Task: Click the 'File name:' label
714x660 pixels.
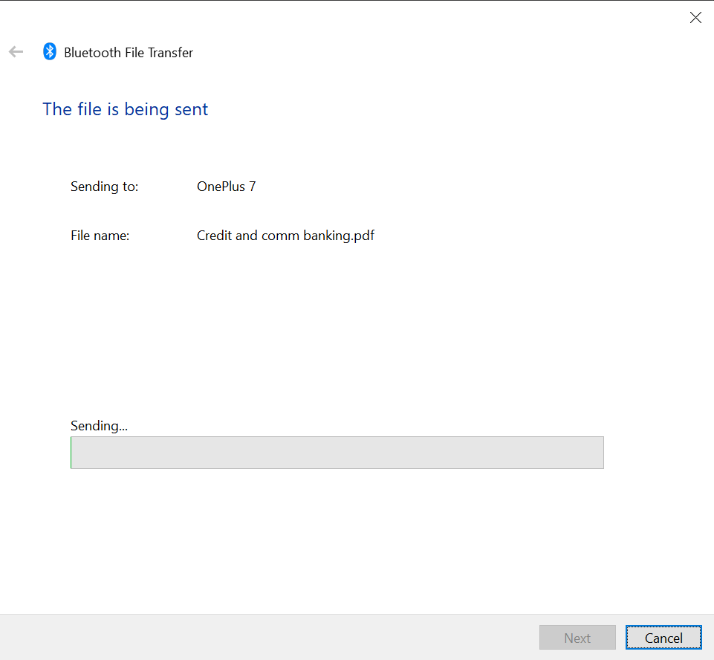Action: pyautogui.click(x=100, y=236)
